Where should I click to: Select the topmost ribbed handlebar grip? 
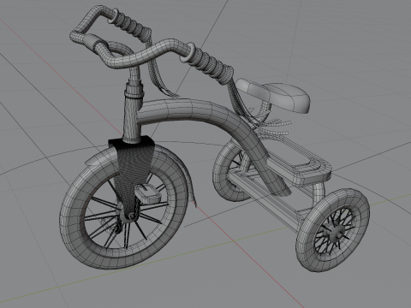(x=130, y=25)
